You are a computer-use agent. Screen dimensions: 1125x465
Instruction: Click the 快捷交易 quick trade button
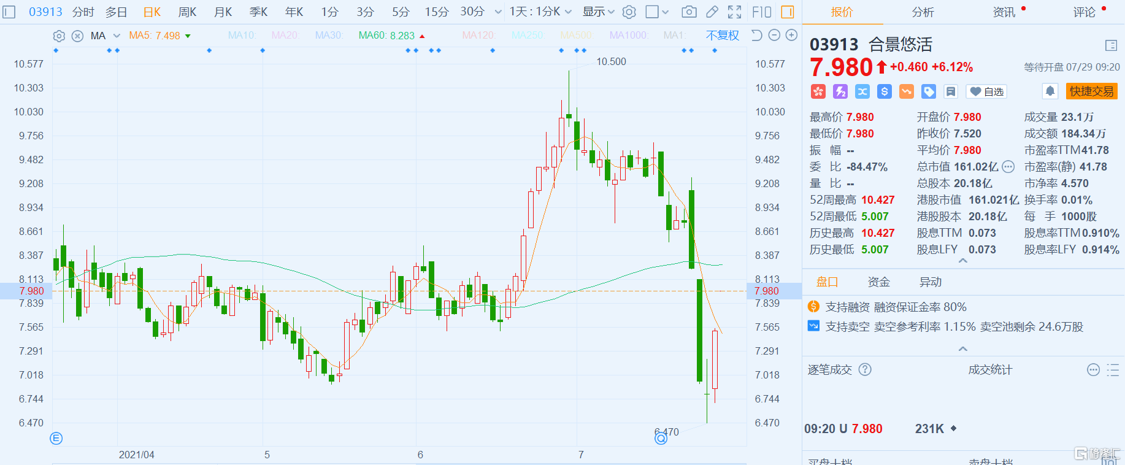pyautogui.click(x=1091, y=91)
